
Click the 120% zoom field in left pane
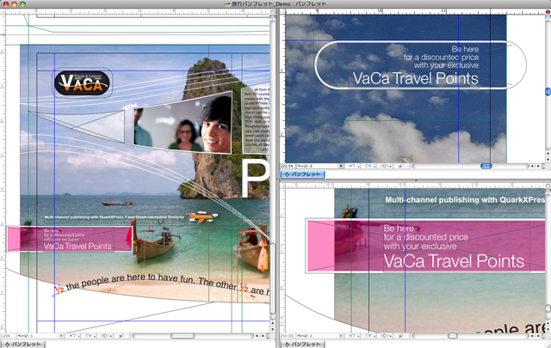[8, 336]
